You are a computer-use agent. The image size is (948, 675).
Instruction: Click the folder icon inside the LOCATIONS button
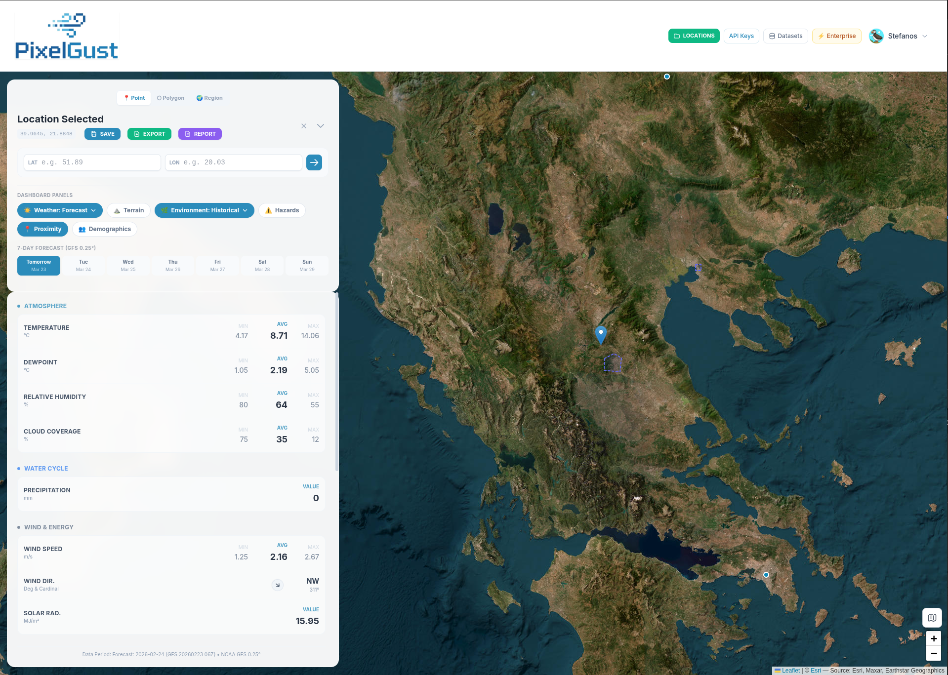coord(676,36)
